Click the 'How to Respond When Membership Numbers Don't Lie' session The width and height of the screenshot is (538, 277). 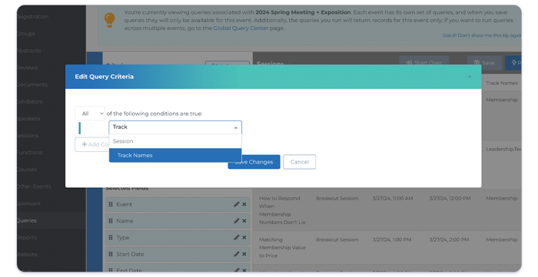point(282,210)
